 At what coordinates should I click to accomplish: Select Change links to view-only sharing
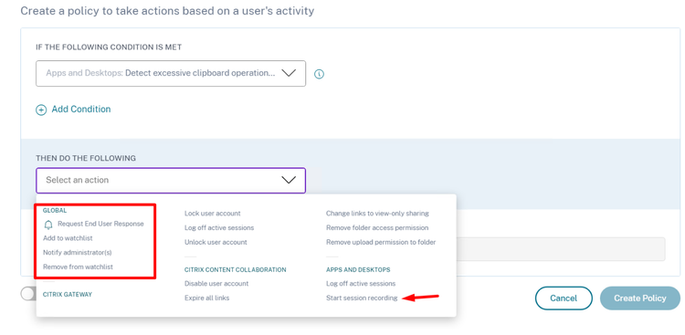(x=377, y=214)
